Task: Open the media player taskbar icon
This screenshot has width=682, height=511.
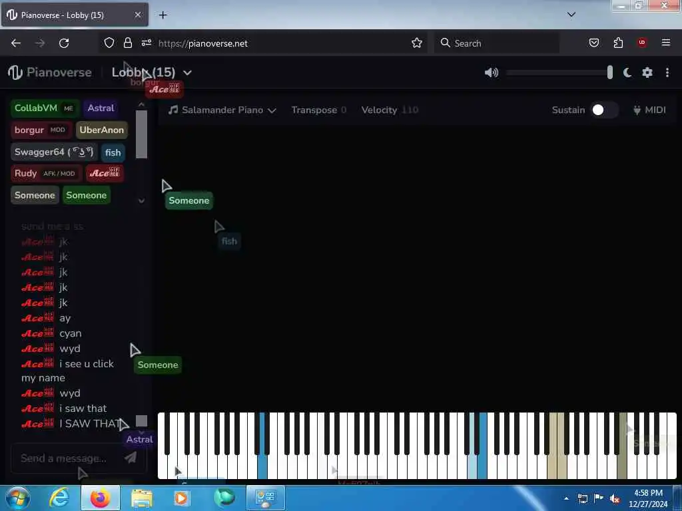Action: point(182,498)
